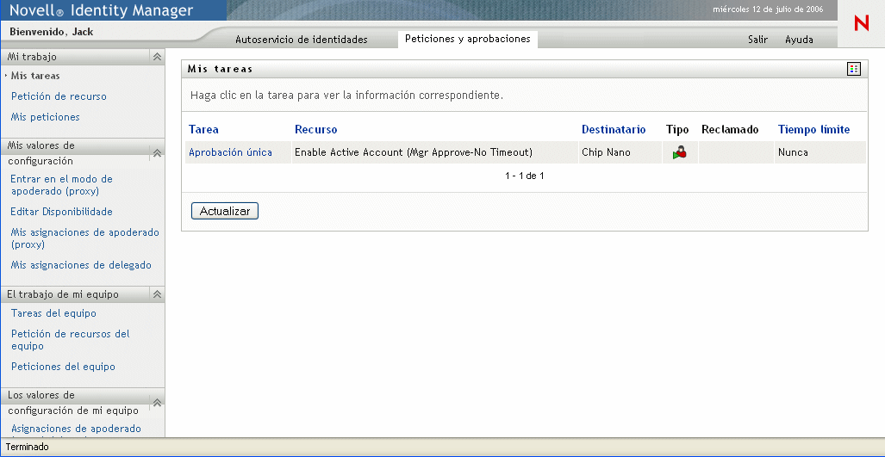The height and width of the screenshot is (457, 885).
Task: Sort tasks by Tiempo límite column
Action: coord(813,130)
